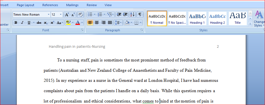The width and height of the screenshot is (265, 105).
Task: Open Change Styles menu
Action: (x=259, y=18)
